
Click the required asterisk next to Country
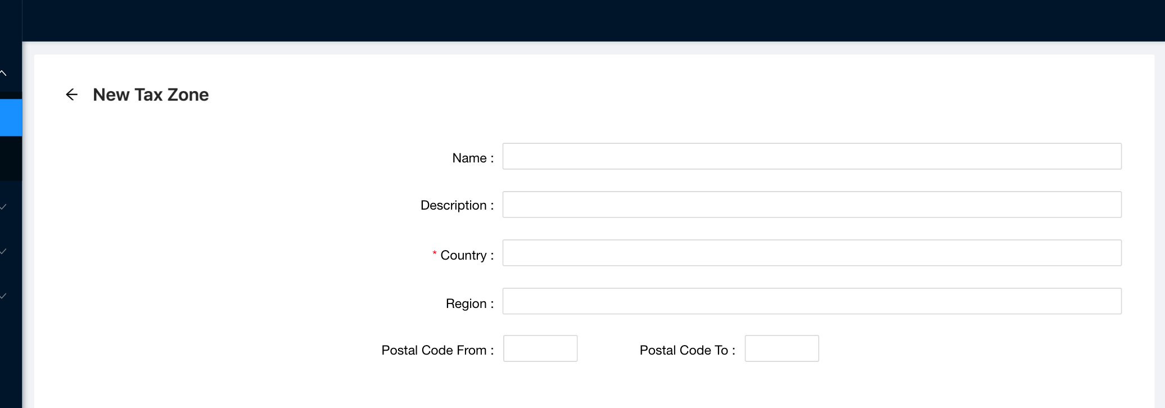click(x=433, y=254)
